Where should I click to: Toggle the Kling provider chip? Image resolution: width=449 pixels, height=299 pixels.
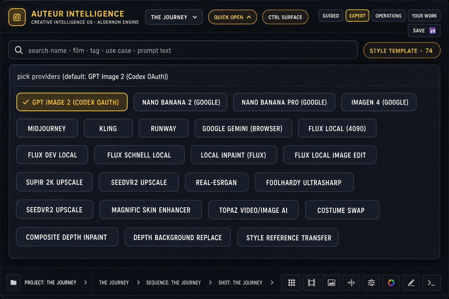[x=108, y=128]
